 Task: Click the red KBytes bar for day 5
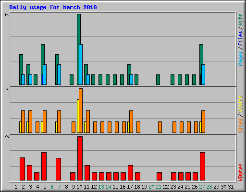click(x=44, y=167)
